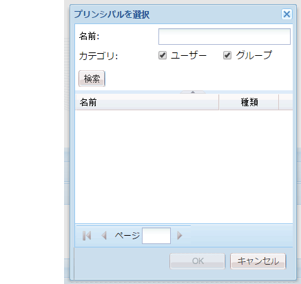Viewport: 301px width, 284px height.
Task: Uncheck the グループ category checkbox
Action: (x=227, y=55)
